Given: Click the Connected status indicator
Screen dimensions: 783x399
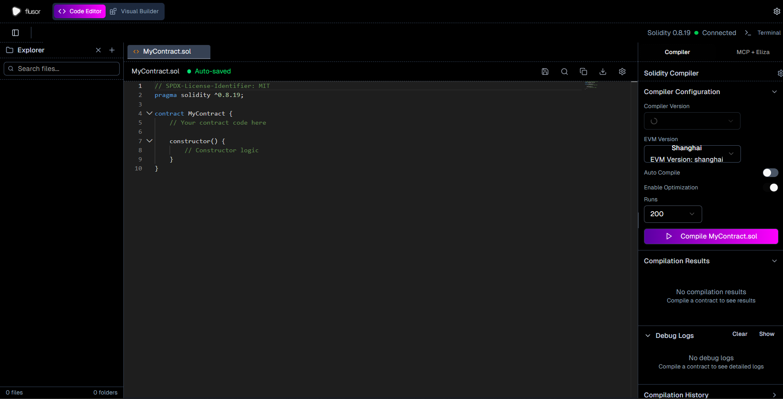Looking at the screenshot, I should [715, 33].
